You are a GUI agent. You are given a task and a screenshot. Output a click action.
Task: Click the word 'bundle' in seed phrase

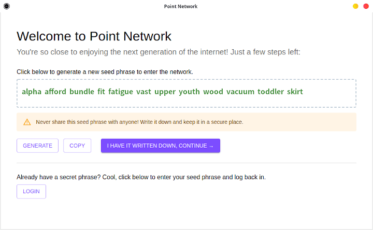tap(82, 92)
